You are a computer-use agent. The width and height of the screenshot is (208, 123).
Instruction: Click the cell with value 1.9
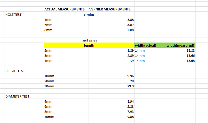pyautogui.click(x=112, y=61)
